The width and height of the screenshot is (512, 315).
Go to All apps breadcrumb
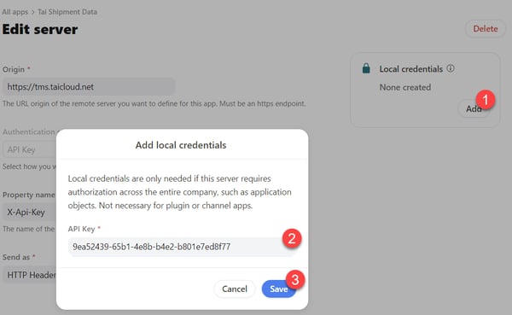point(15,12)
